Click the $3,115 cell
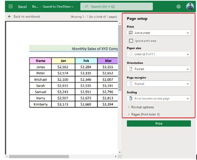This screenshot has width=197, height=160. tap(86, 73)
